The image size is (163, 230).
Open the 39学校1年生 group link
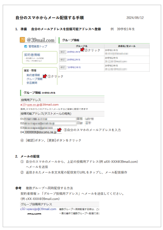[x=74, y=52]
